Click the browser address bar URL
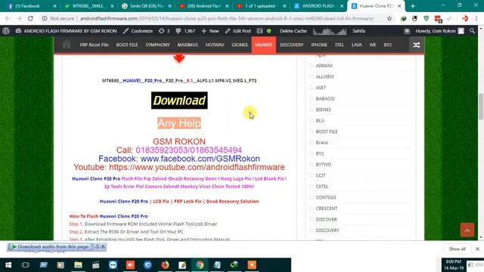 (x=227, y=18)
